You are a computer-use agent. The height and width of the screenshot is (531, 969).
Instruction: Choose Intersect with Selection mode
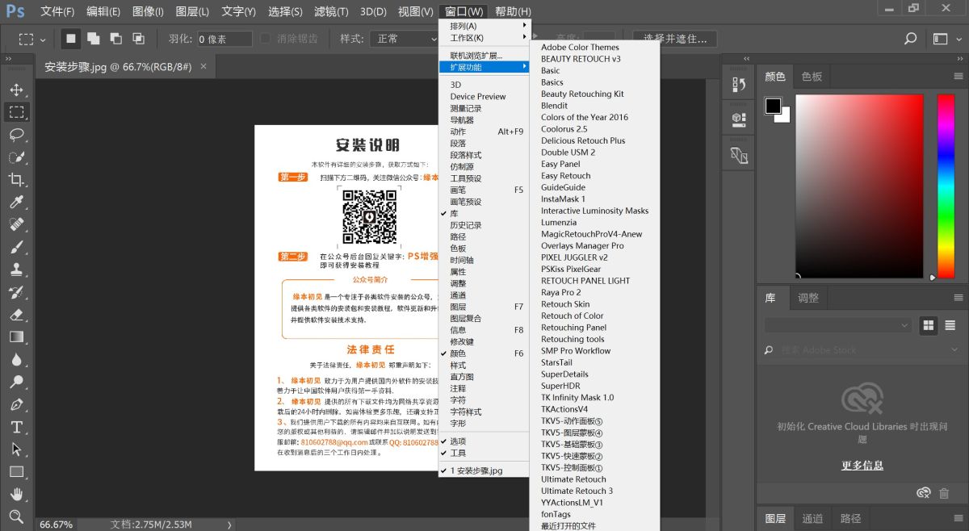point(139,39)
